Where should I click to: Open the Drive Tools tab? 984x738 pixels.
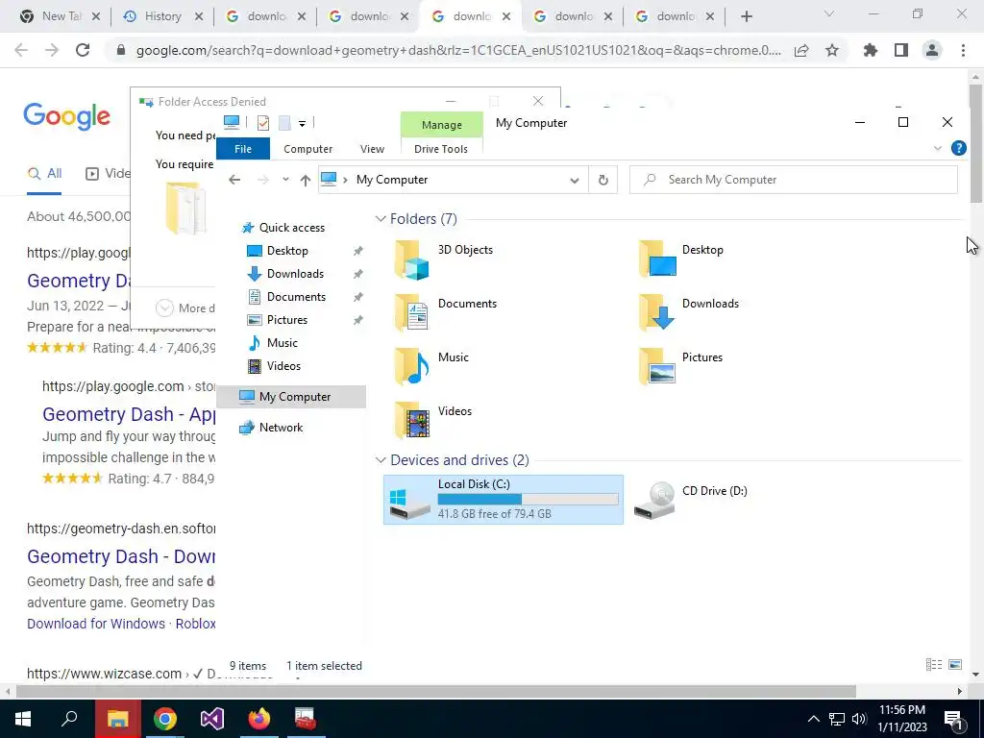[x=440, y=149]
